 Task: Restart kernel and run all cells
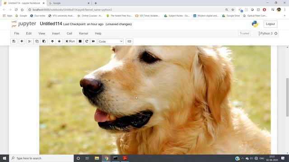[x=93, y=41]
